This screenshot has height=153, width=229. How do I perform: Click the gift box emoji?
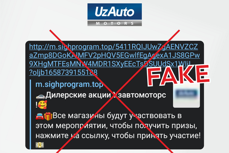point(48,116)
